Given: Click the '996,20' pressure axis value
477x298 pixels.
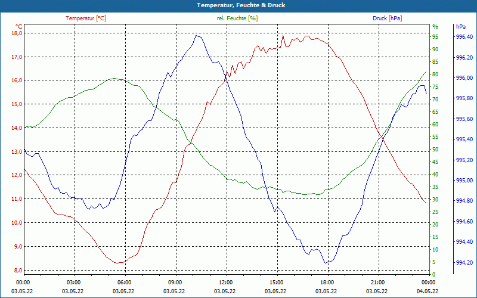Looking at the screenshot, I should coord(464,57).
